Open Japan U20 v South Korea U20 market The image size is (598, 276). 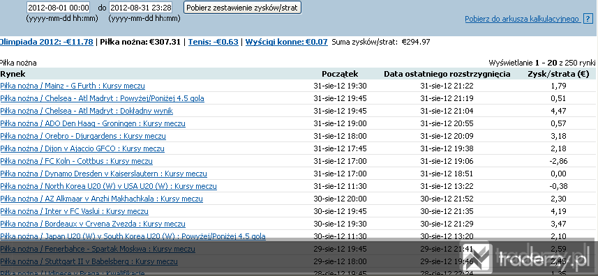133,237
